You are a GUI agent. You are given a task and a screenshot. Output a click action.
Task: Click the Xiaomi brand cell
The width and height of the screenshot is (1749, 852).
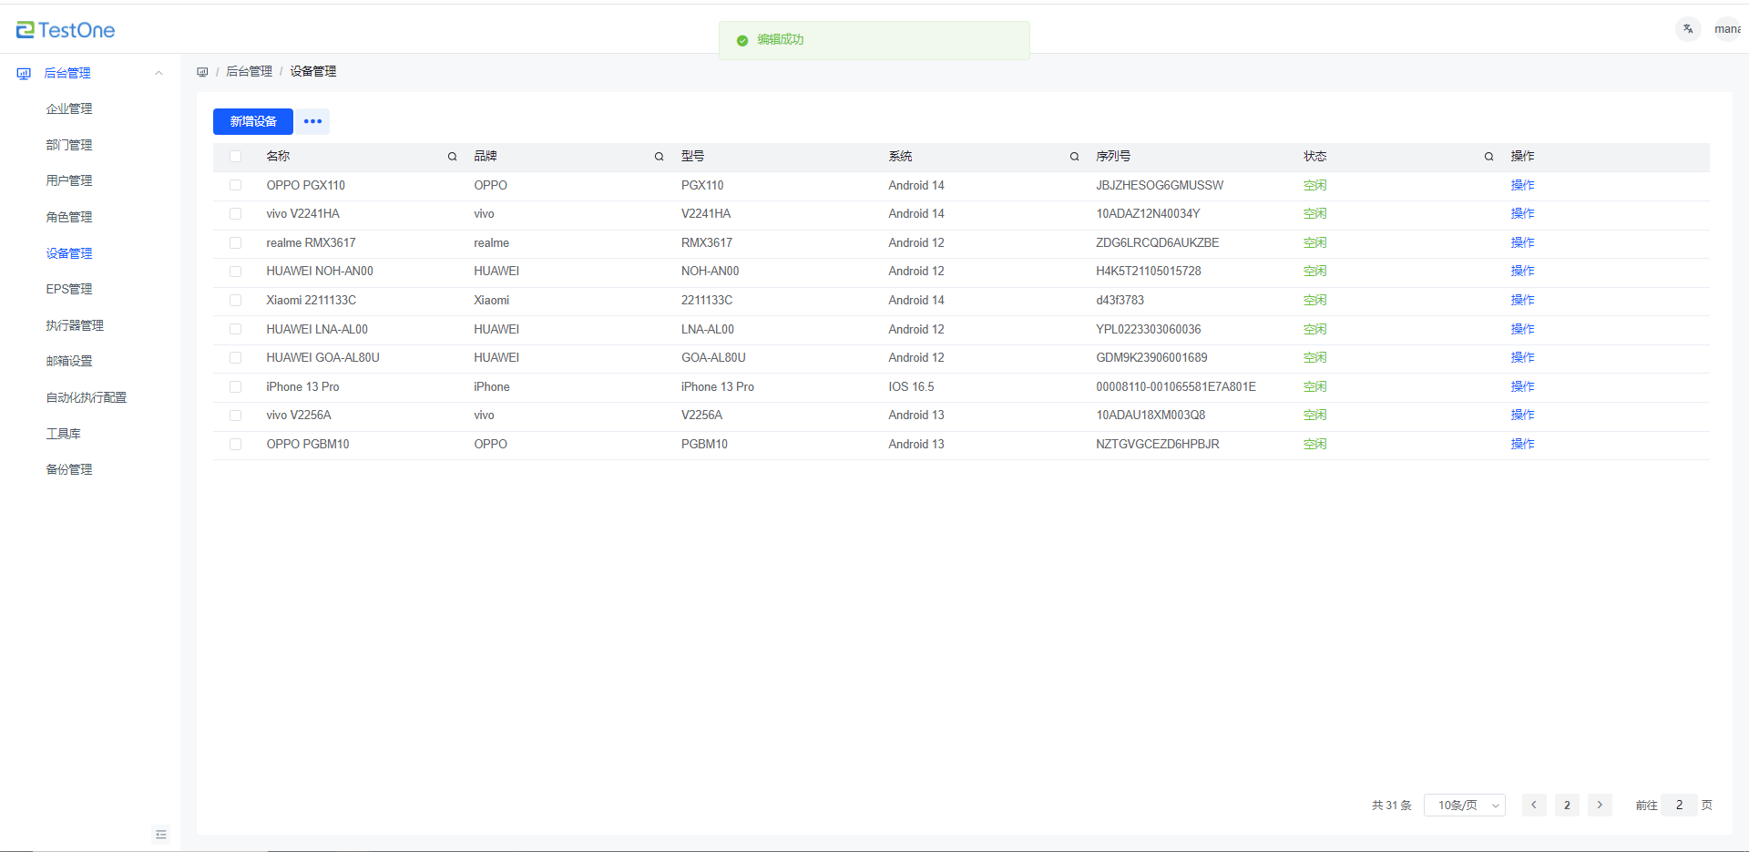(x=491, y=300)
